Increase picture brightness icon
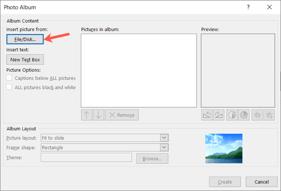Screen dimensions: 281x191 coord(257,115)
